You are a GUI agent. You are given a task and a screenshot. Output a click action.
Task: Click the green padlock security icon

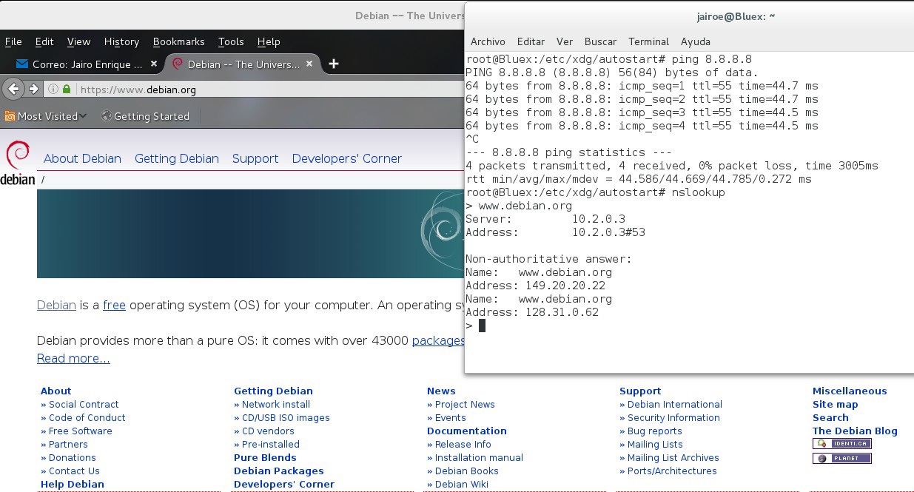(67, 90)
